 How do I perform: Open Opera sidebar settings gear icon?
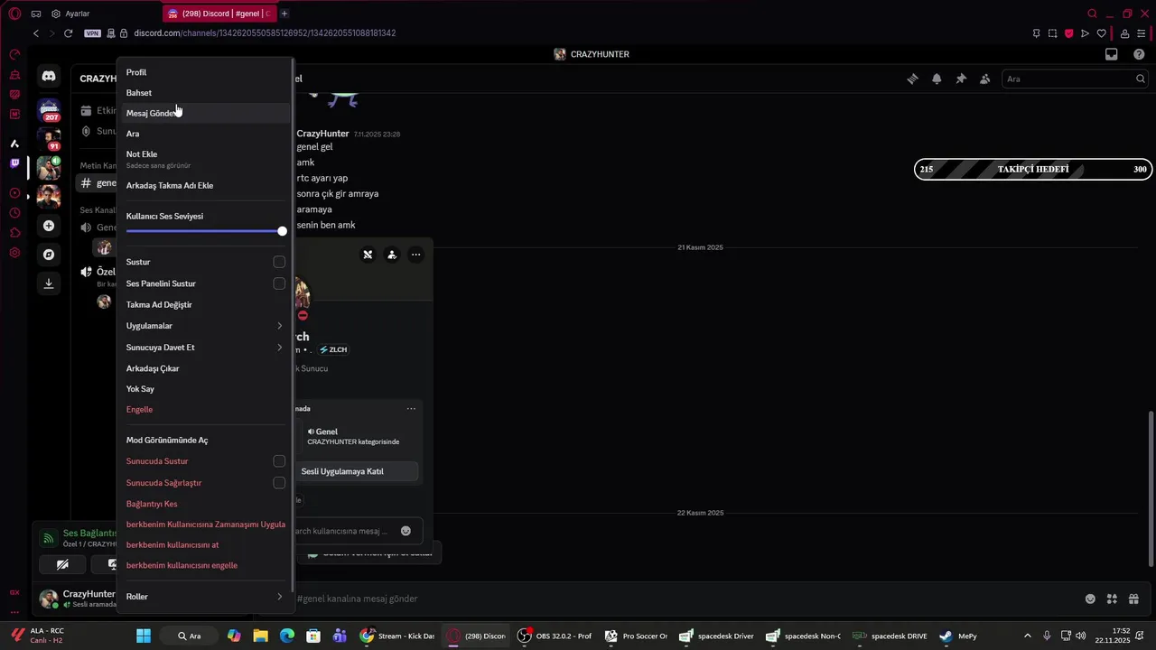[x=14, y=253]
